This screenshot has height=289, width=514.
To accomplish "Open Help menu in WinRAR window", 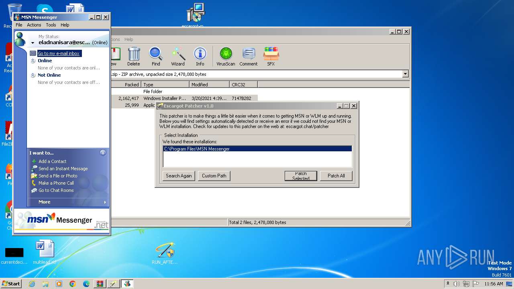I will tap(128, 39).
